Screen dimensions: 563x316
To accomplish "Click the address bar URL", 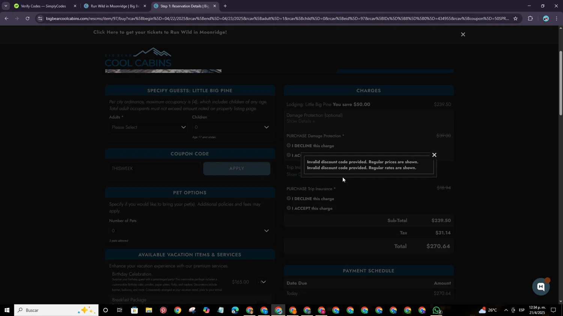I will pyautogui.click(x=277, y=18).
